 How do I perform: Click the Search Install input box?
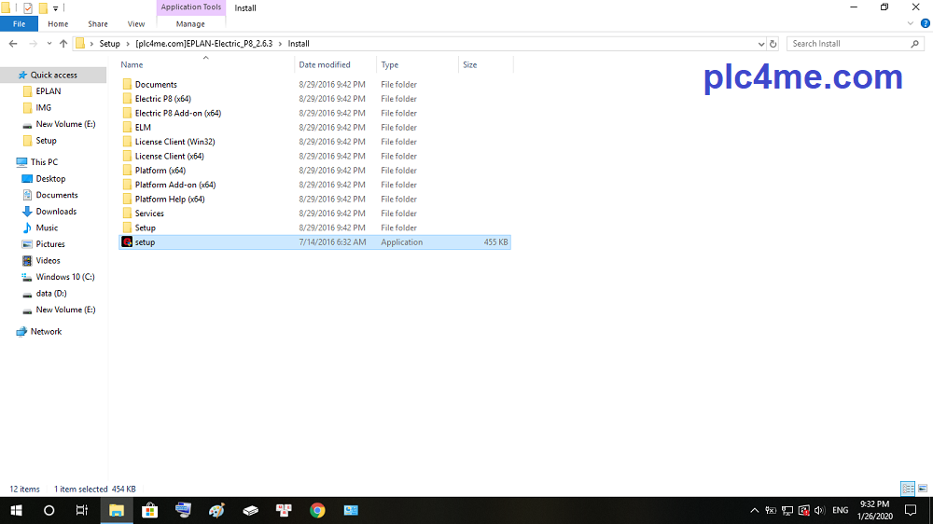pos(847,44)
